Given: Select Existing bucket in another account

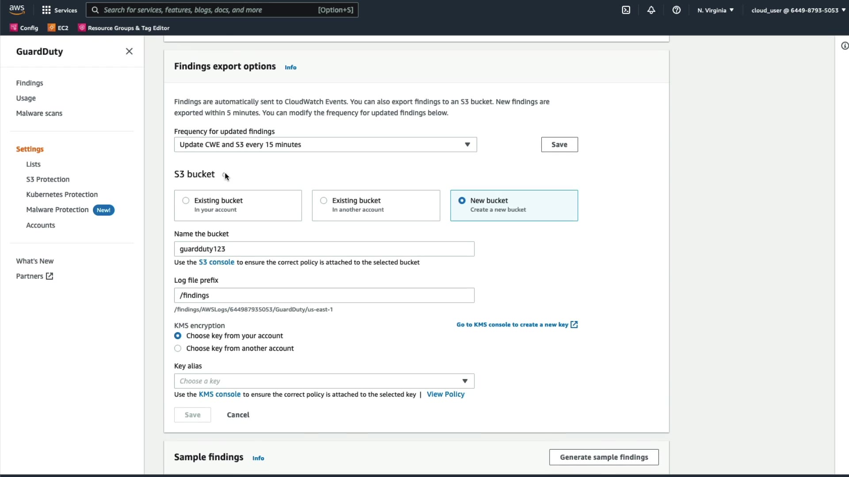Looking at the screenshot, I should (324, 201).
